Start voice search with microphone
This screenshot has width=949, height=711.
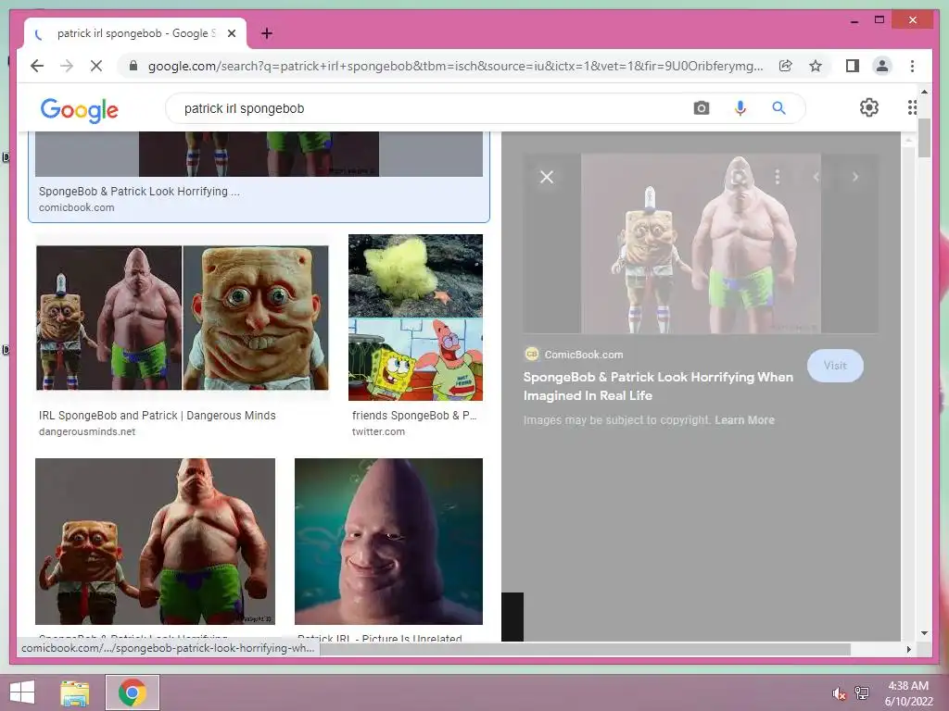tap(740, 108)
